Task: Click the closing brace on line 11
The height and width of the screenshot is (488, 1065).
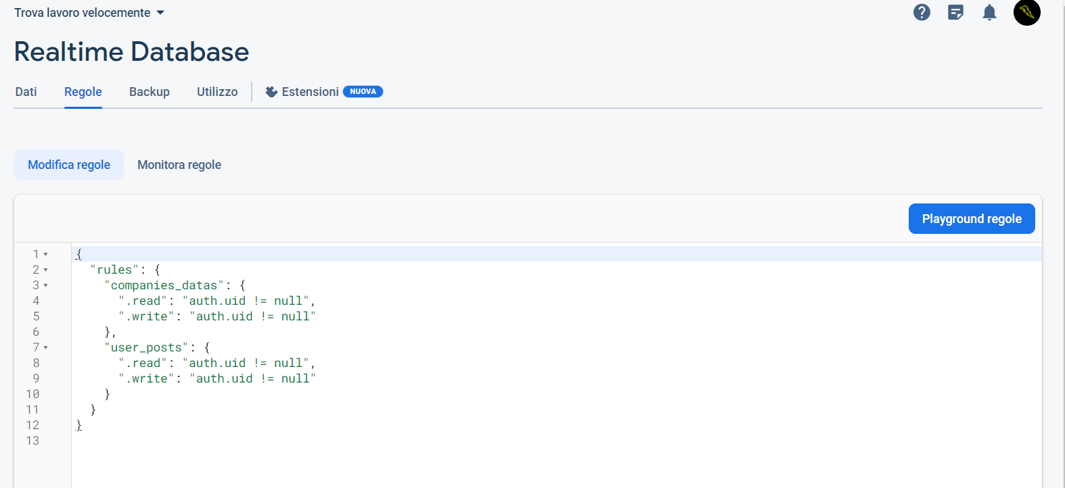Action: pyautogui.click(x=93, y=410)
